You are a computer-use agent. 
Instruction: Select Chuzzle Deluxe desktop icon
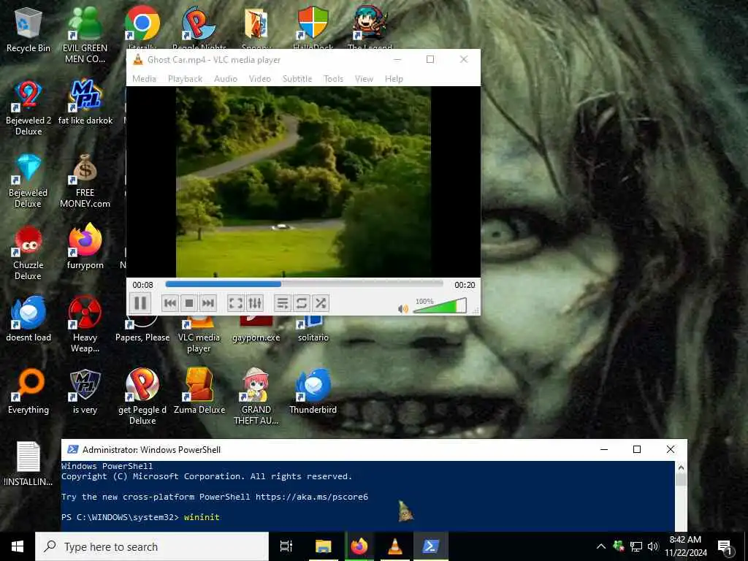point(28,253)
